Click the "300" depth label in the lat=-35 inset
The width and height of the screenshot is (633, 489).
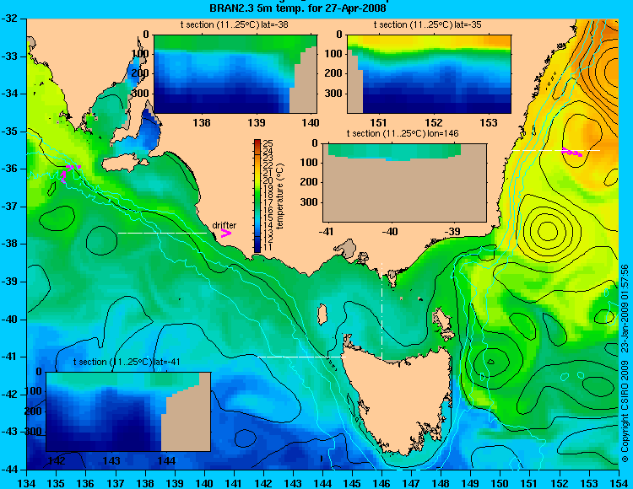[333, 93]
